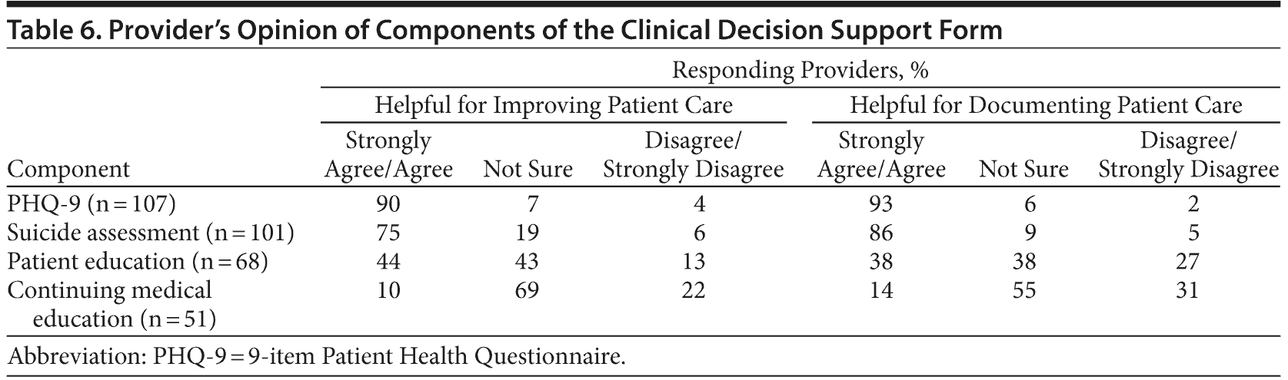The width and height of the screenshot is (1288, 380).
Task: Select the "Helpful for Documenting Patient Care" header
Action: 1046,104
